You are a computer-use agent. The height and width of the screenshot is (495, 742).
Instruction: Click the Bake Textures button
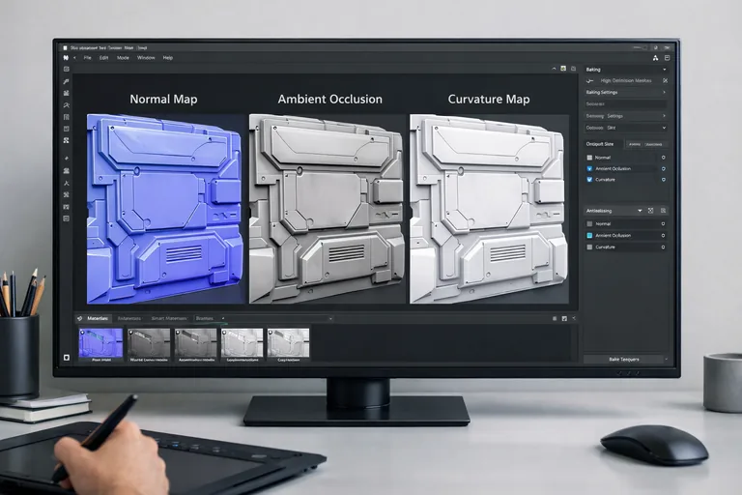pos(624,359)
